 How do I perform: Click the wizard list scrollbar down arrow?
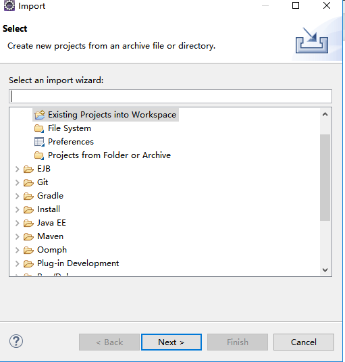325,270
